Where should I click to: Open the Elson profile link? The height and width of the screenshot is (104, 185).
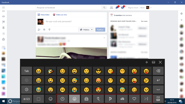(x=142, y=8)
